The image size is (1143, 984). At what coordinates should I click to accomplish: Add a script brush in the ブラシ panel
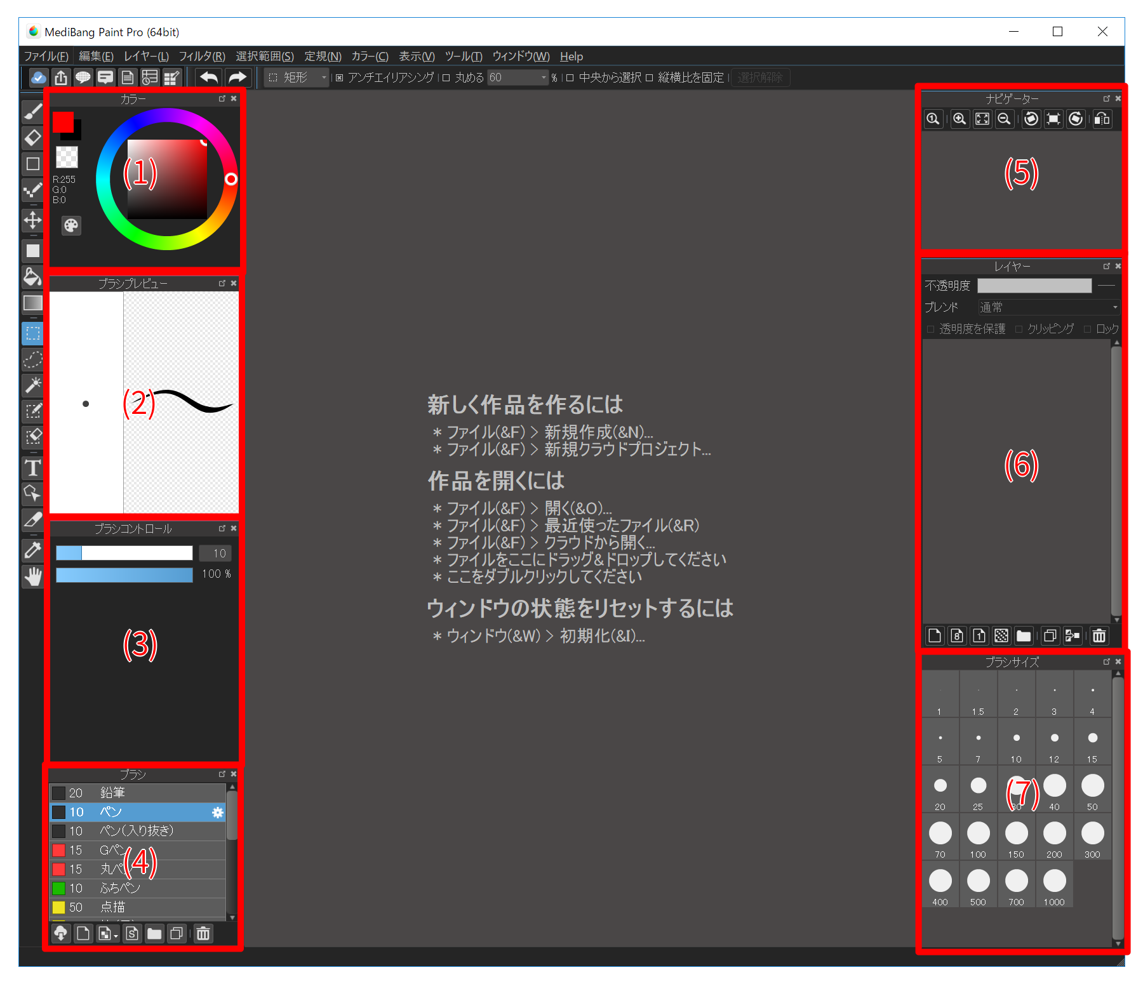tap(132, 933)
